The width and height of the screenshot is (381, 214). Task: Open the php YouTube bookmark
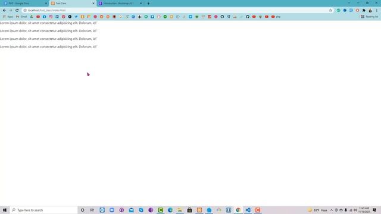(276, 17)
